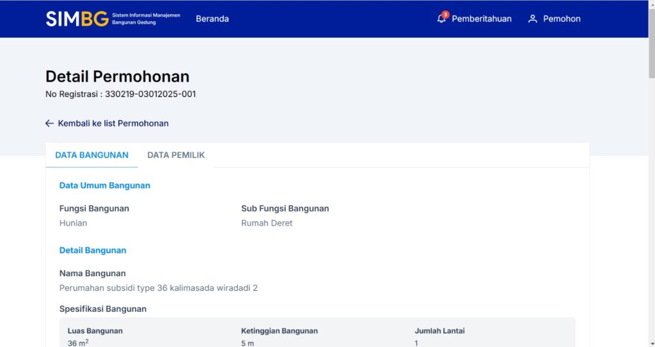Click the SIMBG logo
Screen dimensions: 655x347
click(77, 19)
